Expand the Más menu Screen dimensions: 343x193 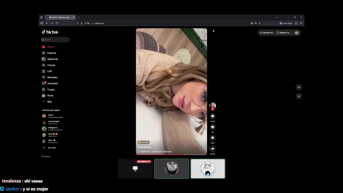pos(50,102)
